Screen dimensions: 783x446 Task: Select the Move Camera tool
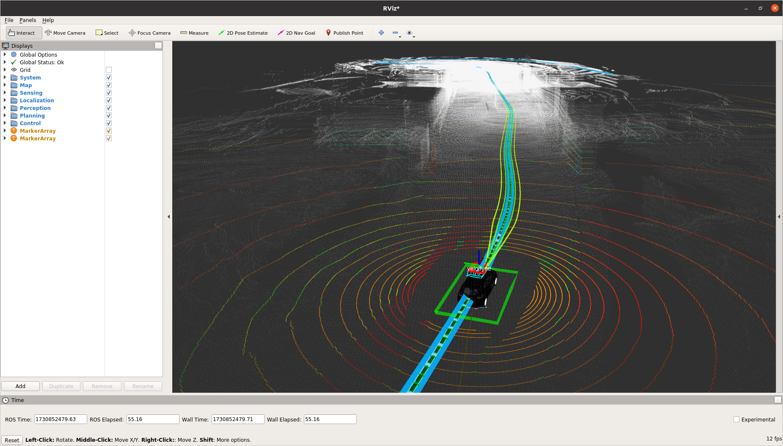coord(65,33)
